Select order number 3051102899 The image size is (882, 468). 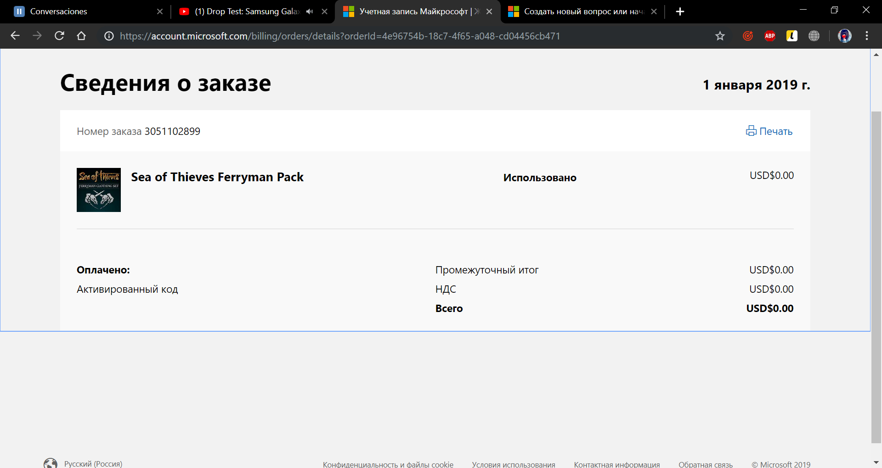click(172, 131)
